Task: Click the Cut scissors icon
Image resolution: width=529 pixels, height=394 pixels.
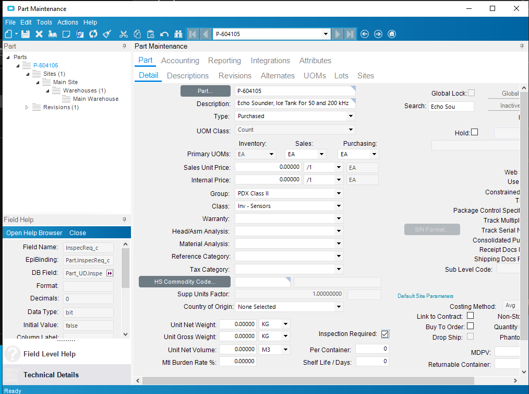Action: coord(124,34)
